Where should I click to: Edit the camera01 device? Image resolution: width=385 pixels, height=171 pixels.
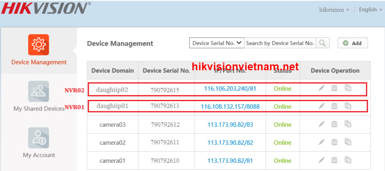(x=321, y=160)
